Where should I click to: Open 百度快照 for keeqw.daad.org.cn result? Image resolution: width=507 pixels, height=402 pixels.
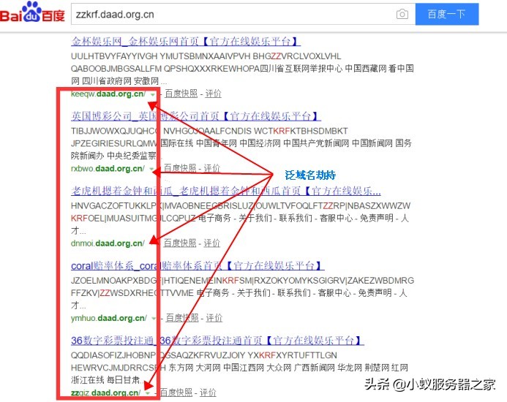click(x=181, y=94)
